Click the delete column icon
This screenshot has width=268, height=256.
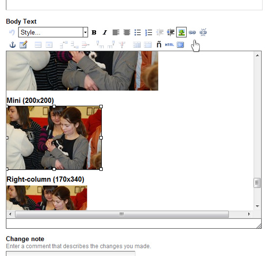(122, 44)
